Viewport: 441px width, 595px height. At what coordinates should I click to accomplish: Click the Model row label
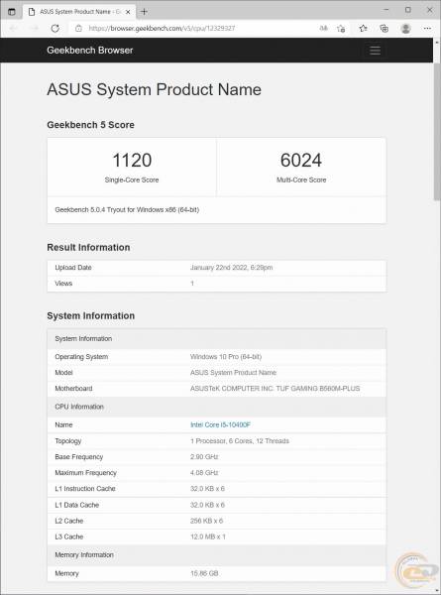(63, 373)
